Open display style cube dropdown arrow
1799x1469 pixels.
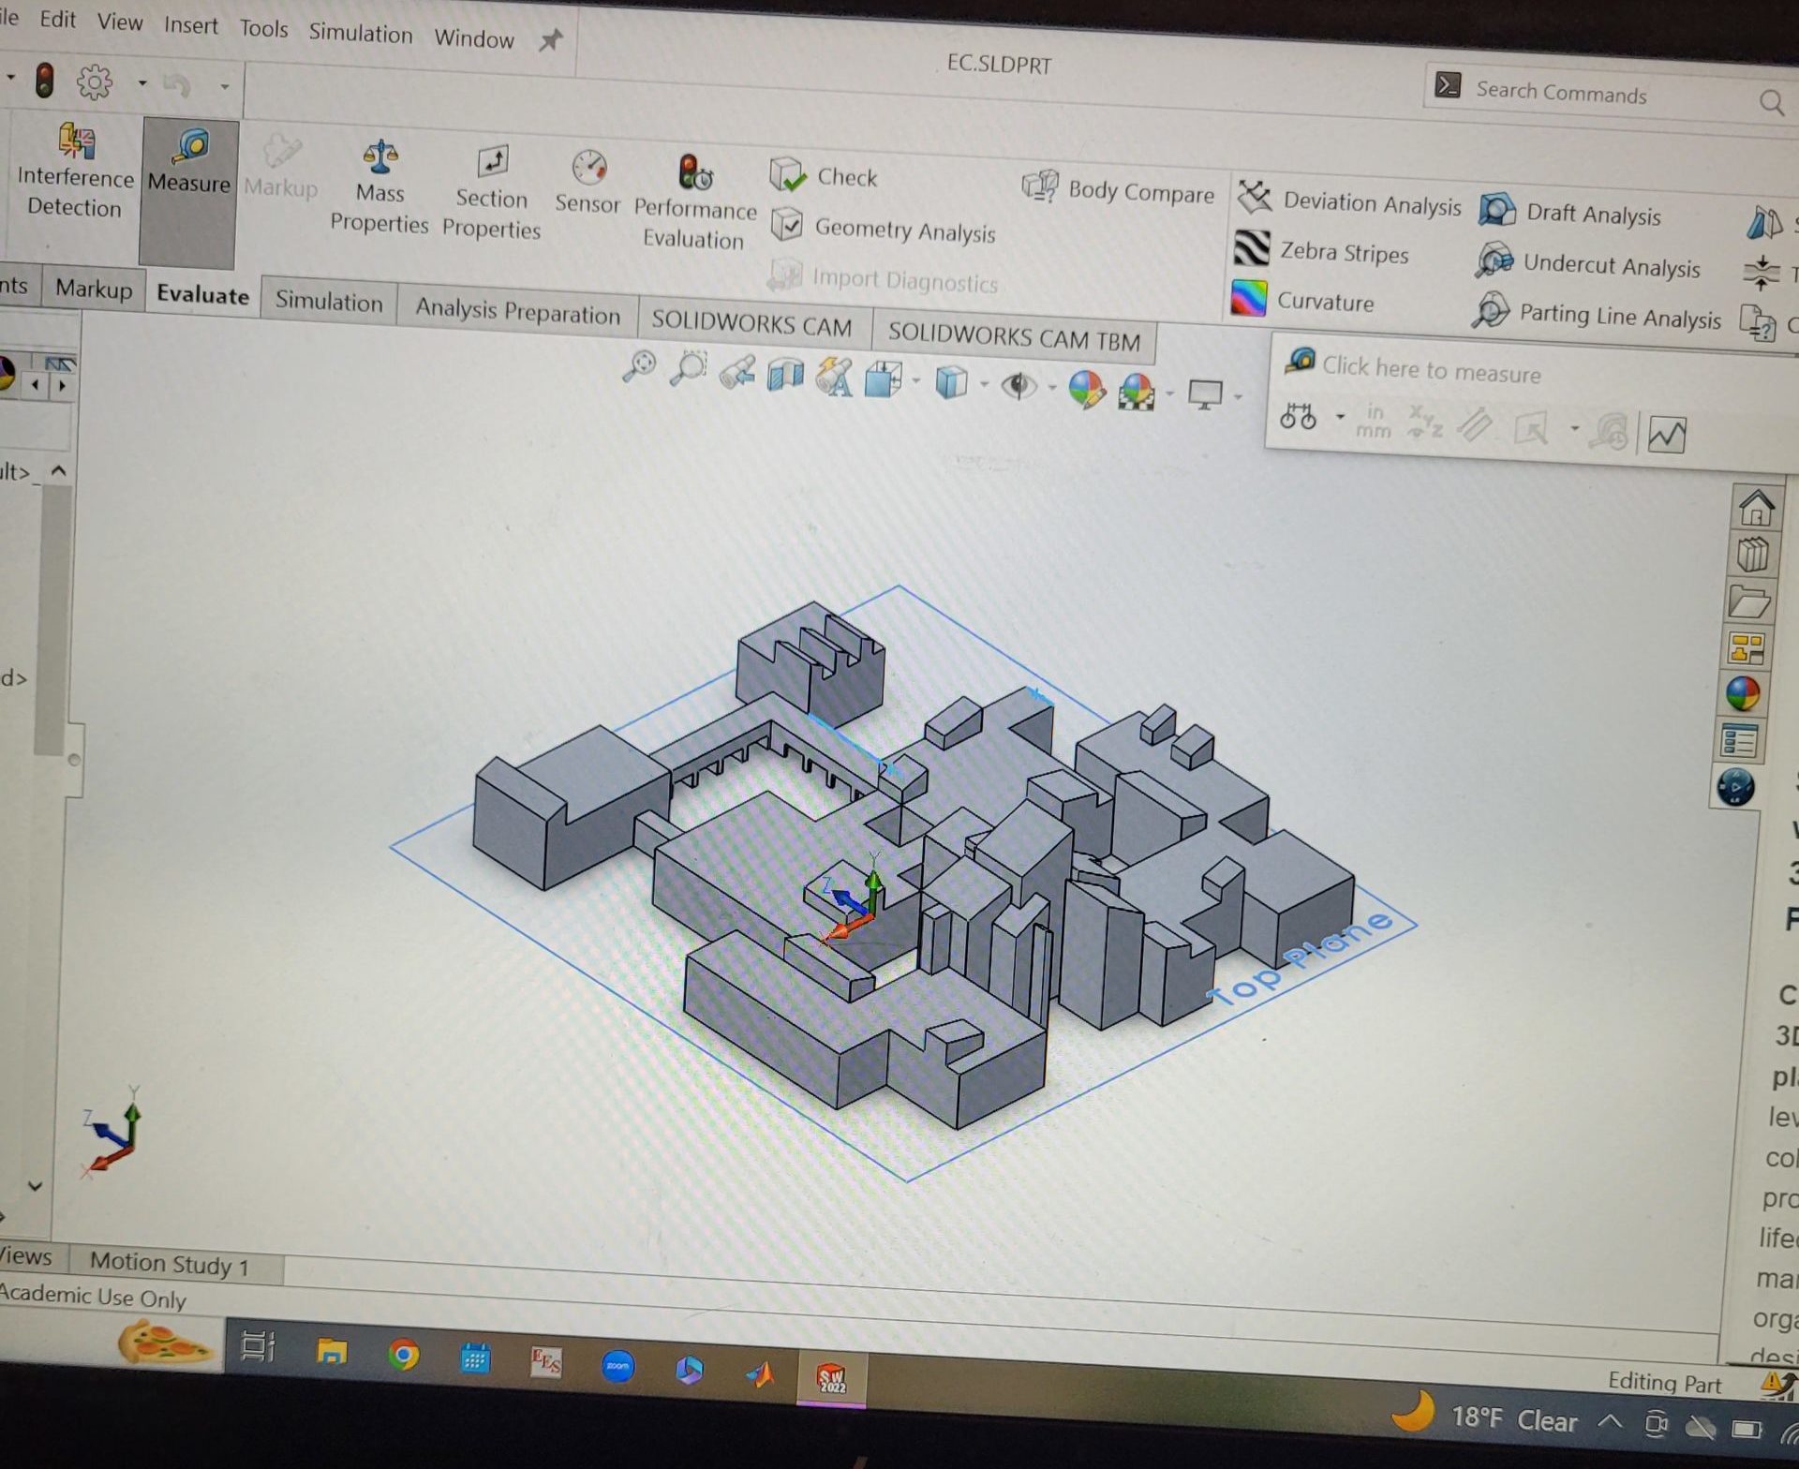(983, 384)
